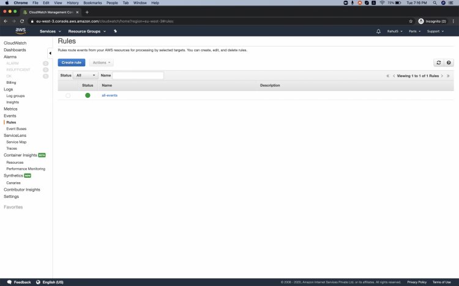This screenshot has width=459, height=286.
Task: Select the all-events rule radio button
Action: click(x=68, y=95)
